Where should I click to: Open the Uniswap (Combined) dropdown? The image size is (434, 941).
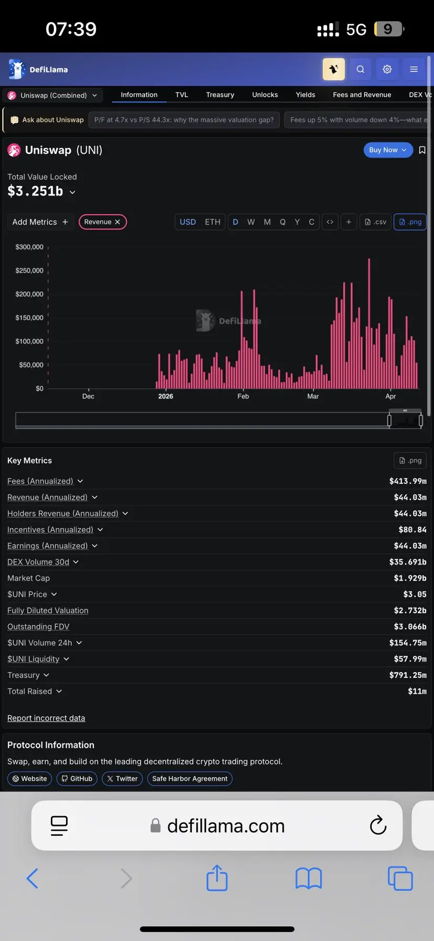click(x=52, y=96)
